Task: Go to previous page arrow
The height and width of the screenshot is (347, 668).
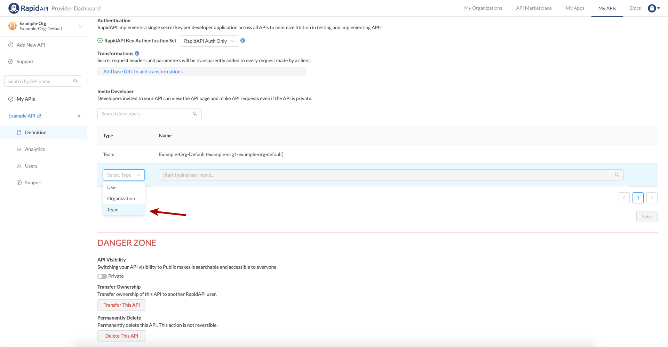Action: coord(624,198)
